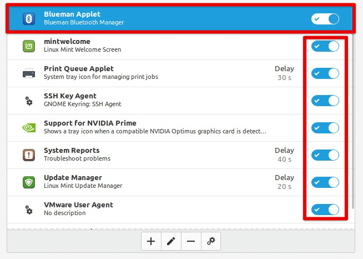Run the selected application now with the gears button
363x259 pixels.
(211, 241)
